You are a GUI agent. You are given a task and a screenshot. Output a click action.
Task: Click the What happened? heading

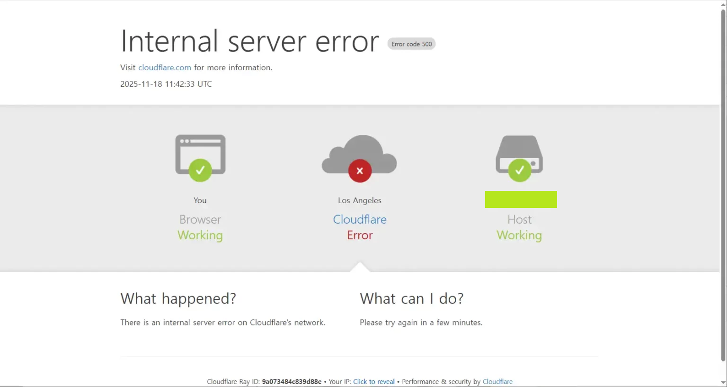point(178,299)
